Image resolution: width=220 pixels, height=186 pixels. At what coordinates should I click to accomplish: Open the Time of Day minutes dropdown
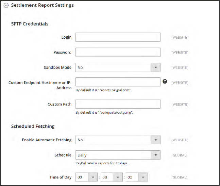112,177
